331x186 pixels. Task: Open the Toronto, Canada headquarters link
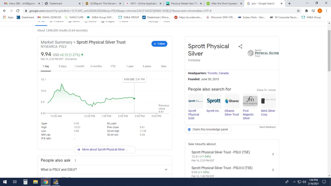click(218, 73)
